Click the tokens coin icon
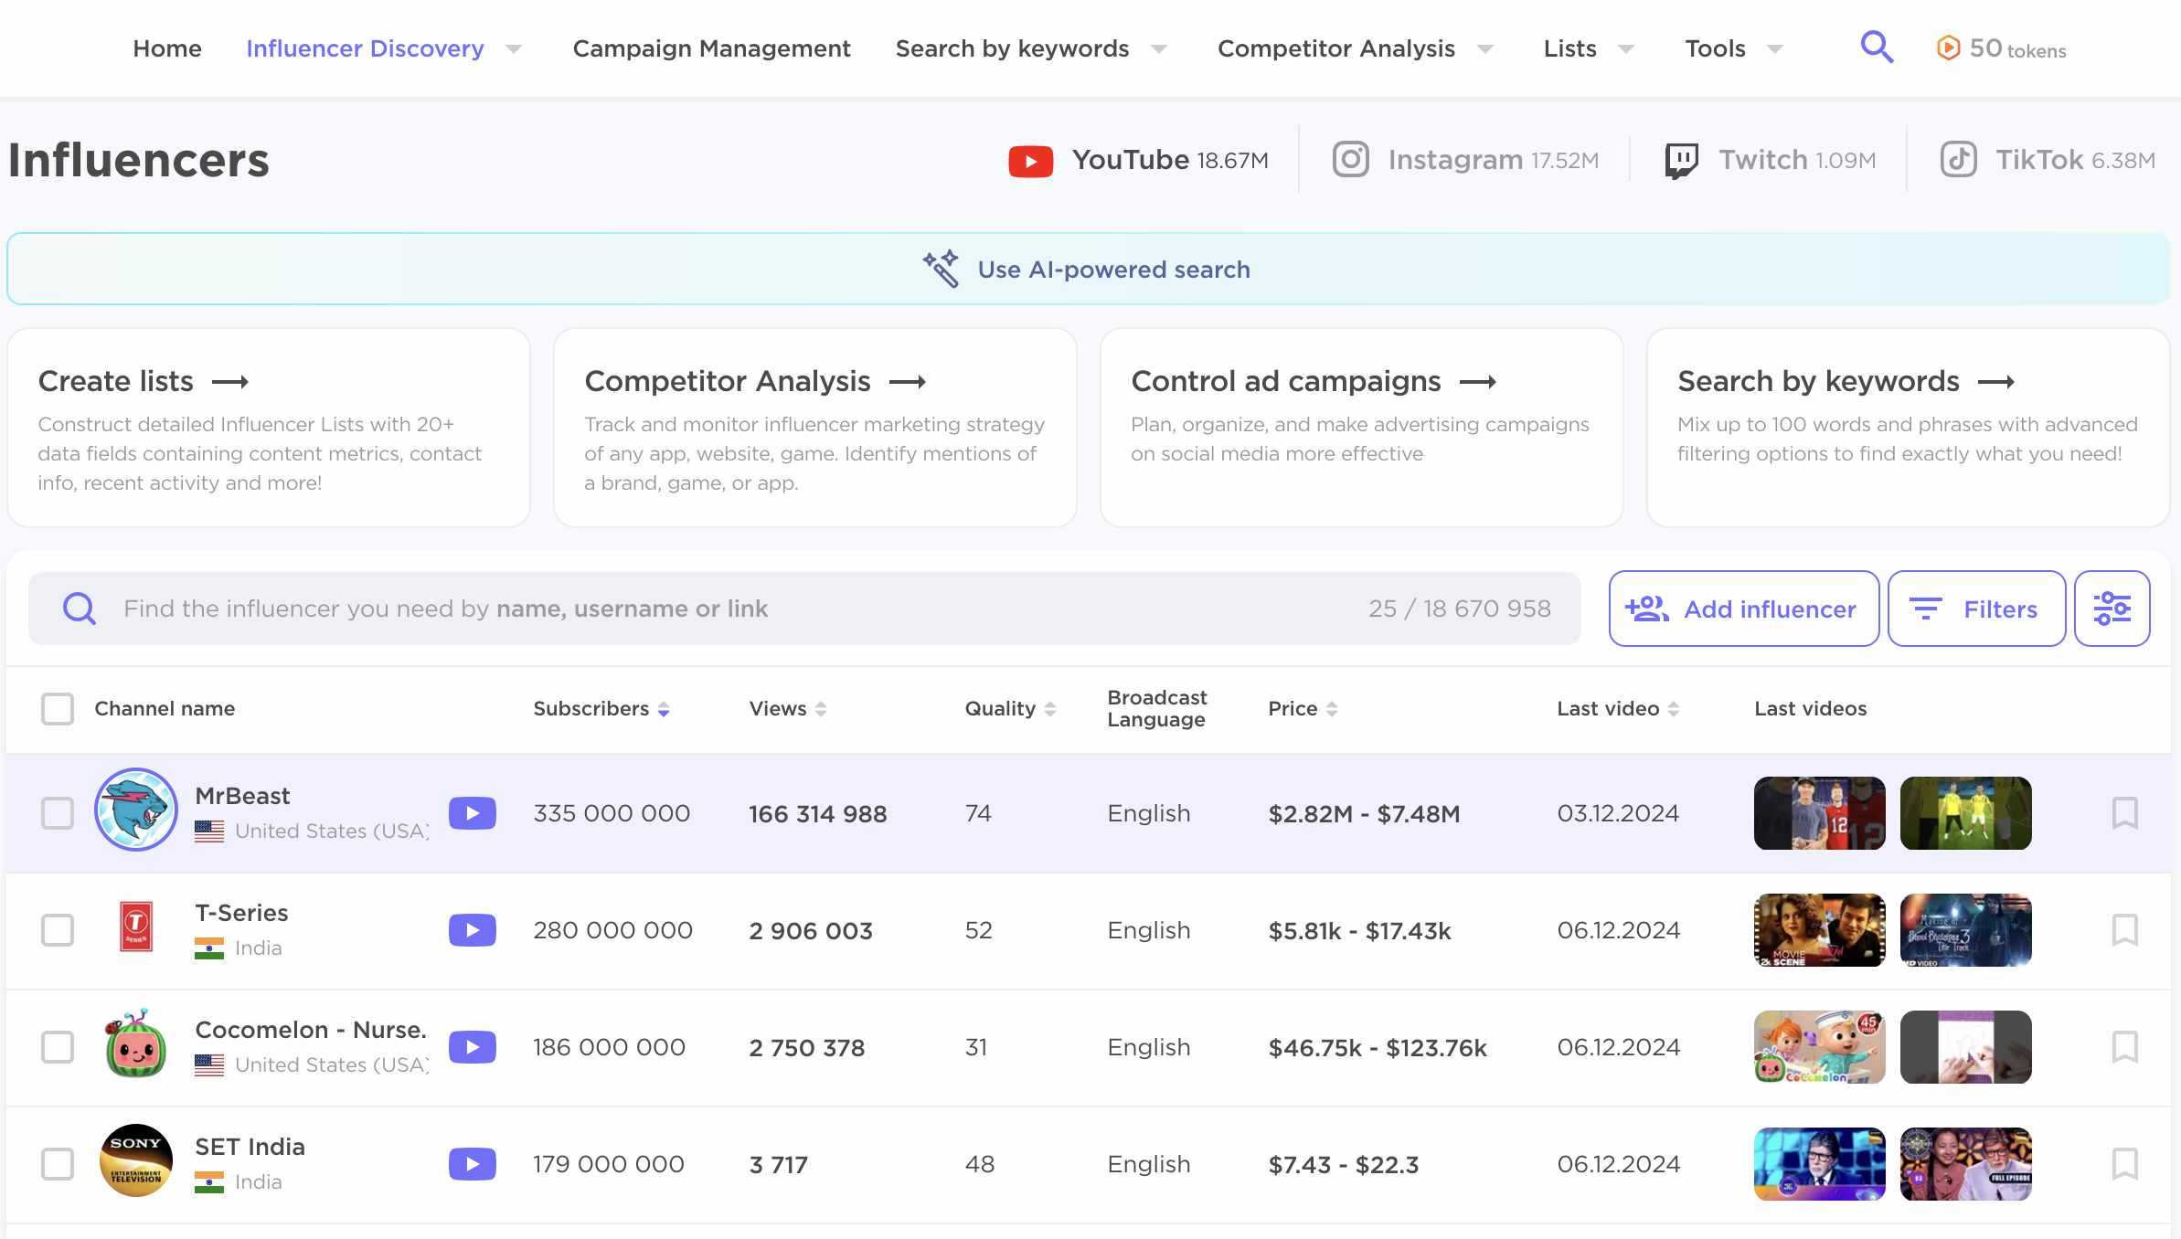 (1948, 48)
